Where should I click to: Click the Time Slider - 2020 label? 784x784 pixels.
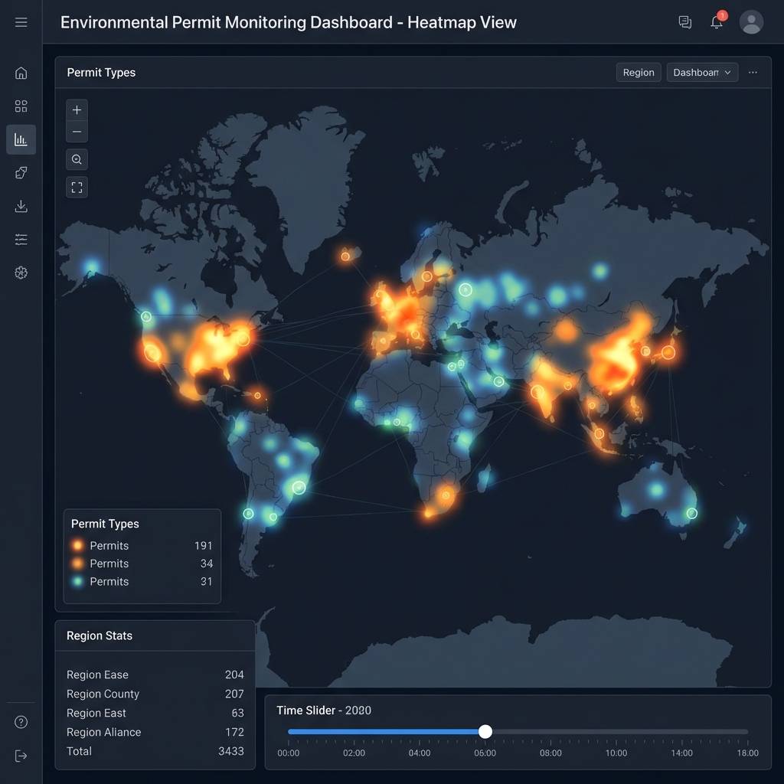(324, 710)
